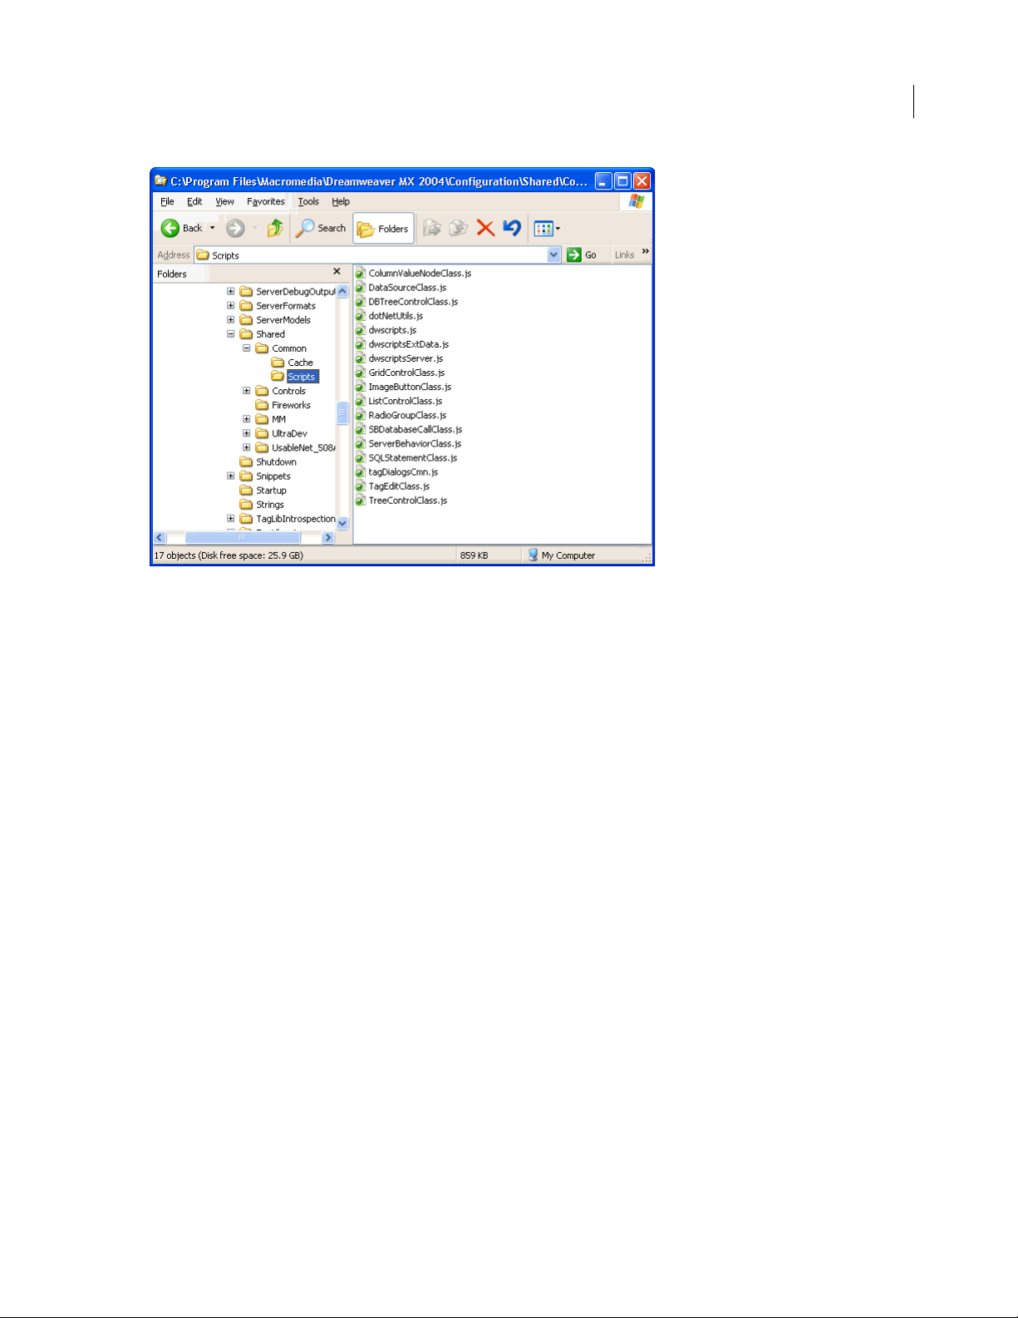Go up one folder level
Image resolution: width=1018 pixels, height=1318 pixels.
pos(275,228)
